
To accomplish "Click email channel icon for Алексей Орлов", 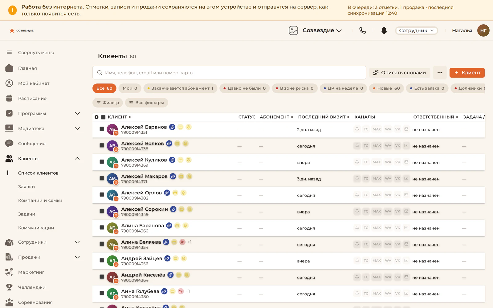I will pyautogui.click(x=406, y=195).
